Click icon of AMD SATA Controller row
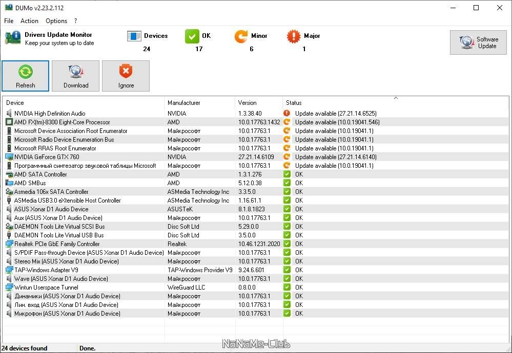 [x=9, y=174]
